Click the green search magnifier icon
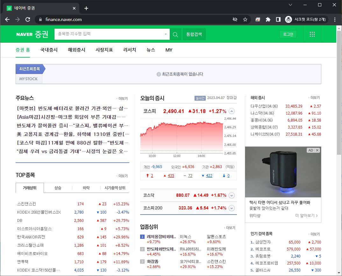The height and width of the screenshot is (276, 342). click(175, 34)
